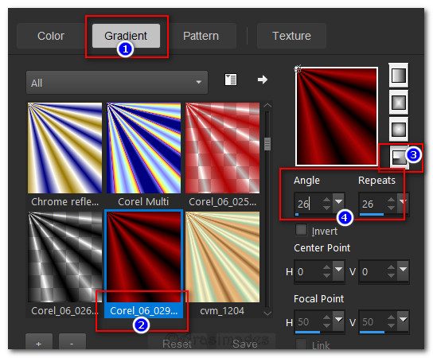Click the scroll down arrow of gradient list
Screen dimensions: 433x358
[267, 313]
